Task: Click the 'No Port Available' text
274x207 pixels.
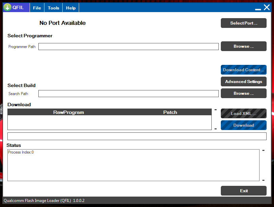Action: click(63, 23)
